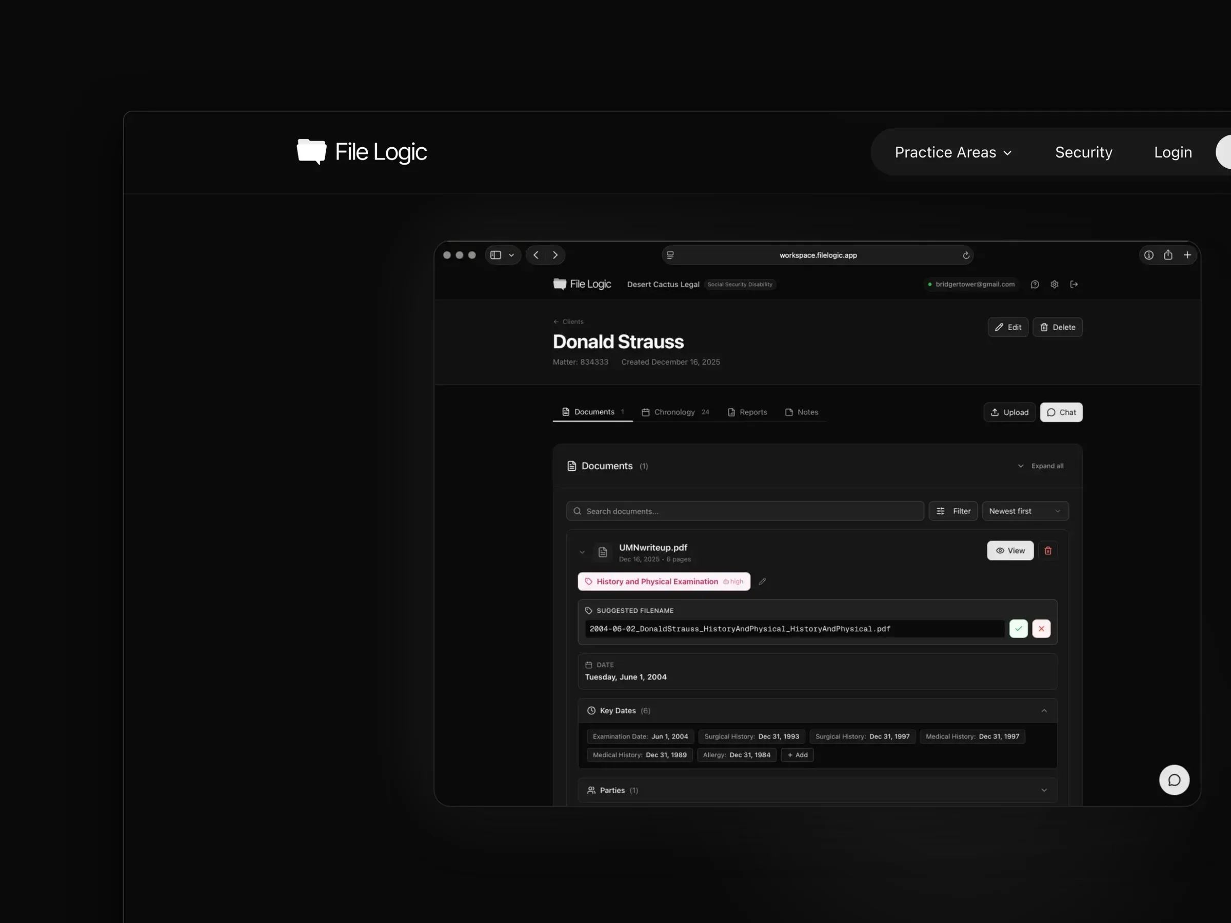This screenshot has width=1231, height=923.
Task: Switch to the Documents tab
Action: pos(592,412)
